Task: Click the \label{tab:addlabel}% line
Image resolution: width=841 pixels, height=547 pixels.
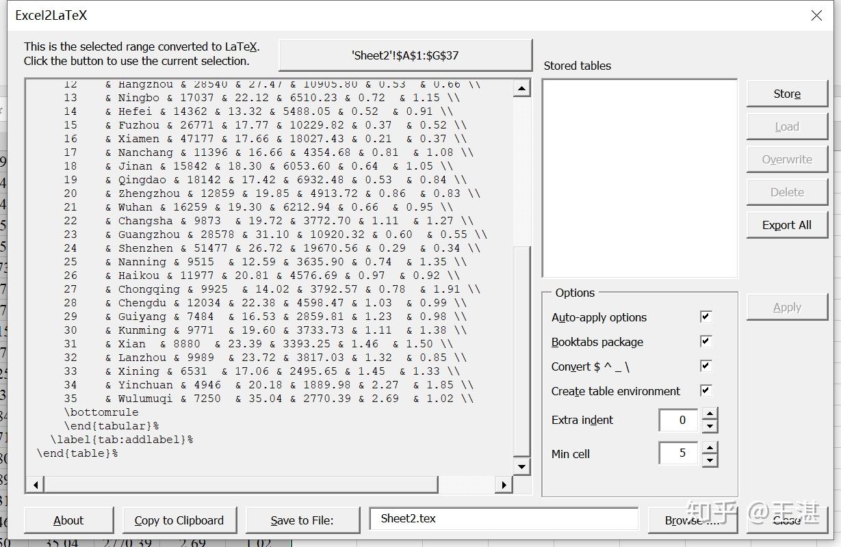Action: click(122, 440)
